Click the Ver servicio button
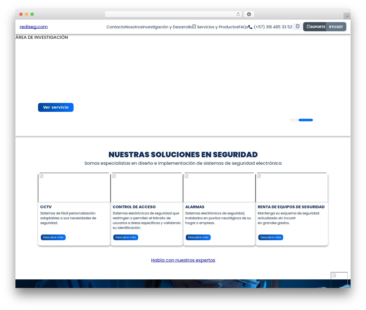 click(56, 107)
